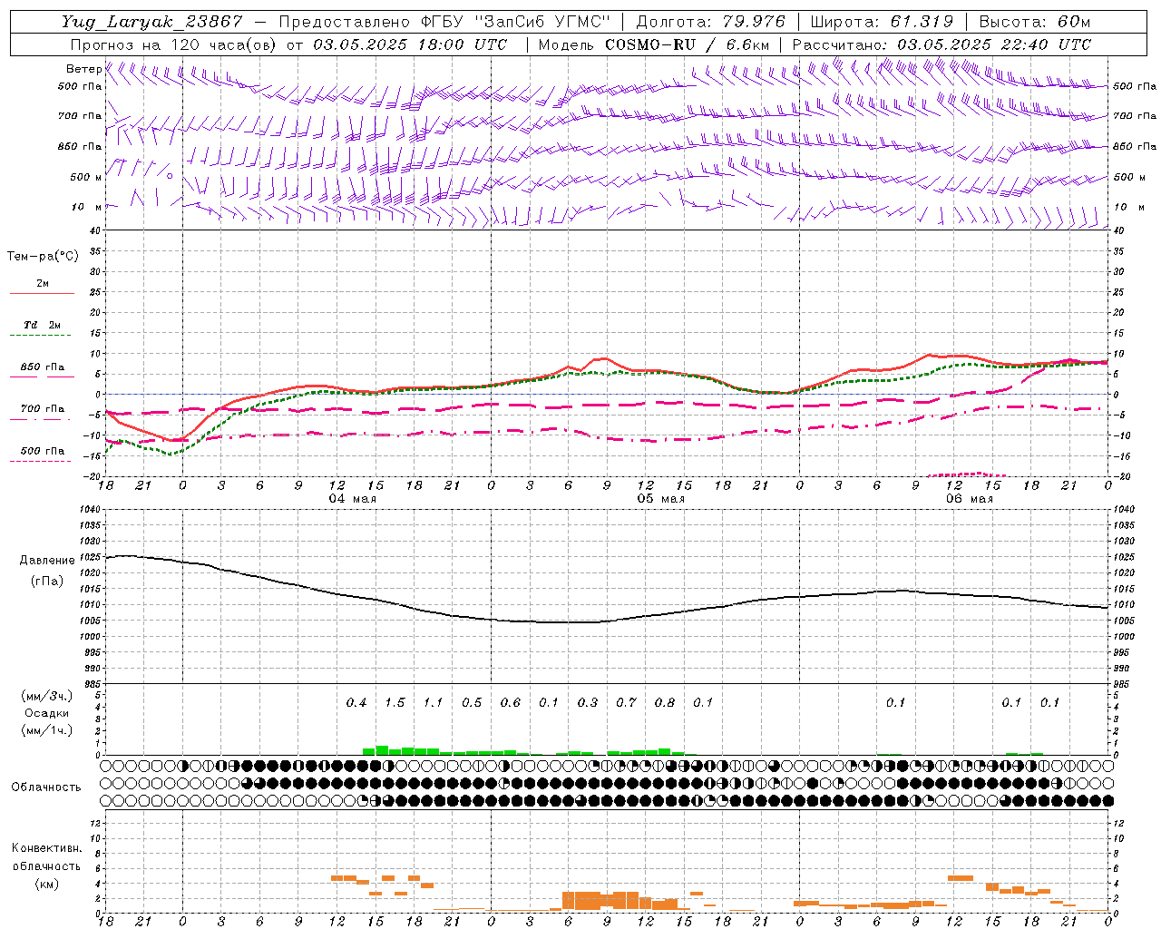Click the "Облачность" cloud cover label
Viewport: 1161px width, 929px height.
[46, 787]
